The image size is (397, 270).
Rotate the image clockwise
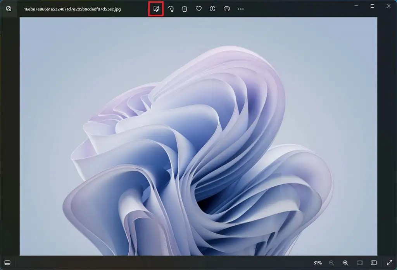pyautogui.click(x=171, y=9)
